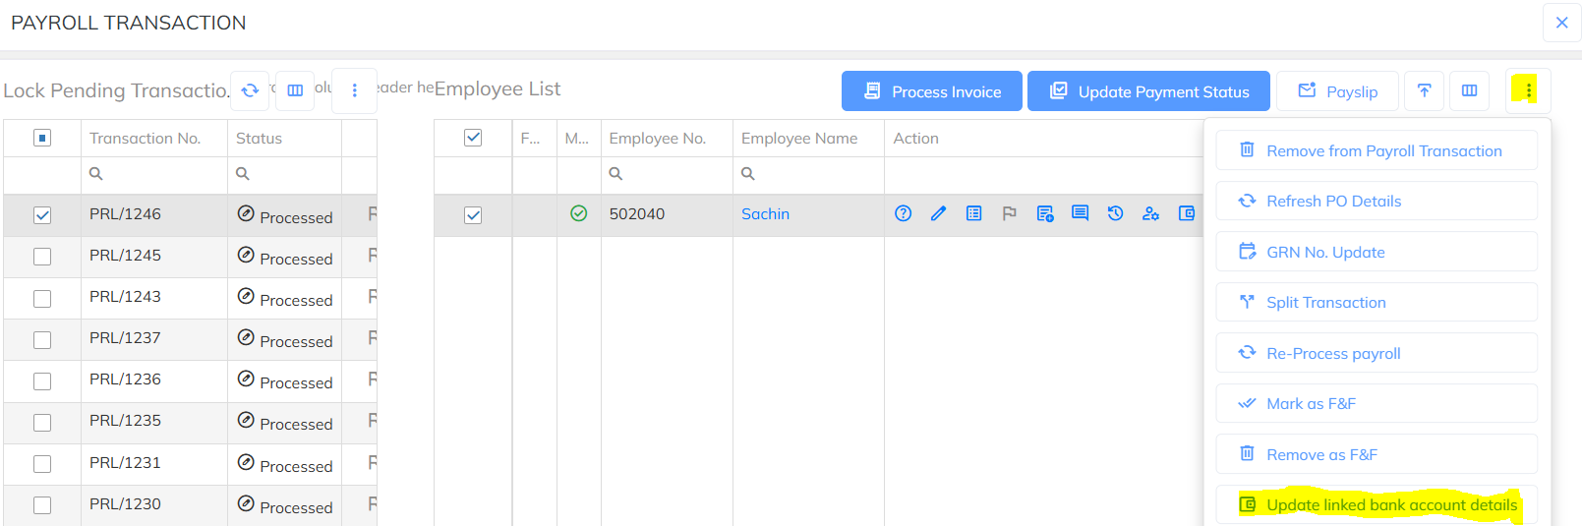Click the Payslip button
The width and height of the screenshot is (1582, 526).
[x=1337, y=91]
